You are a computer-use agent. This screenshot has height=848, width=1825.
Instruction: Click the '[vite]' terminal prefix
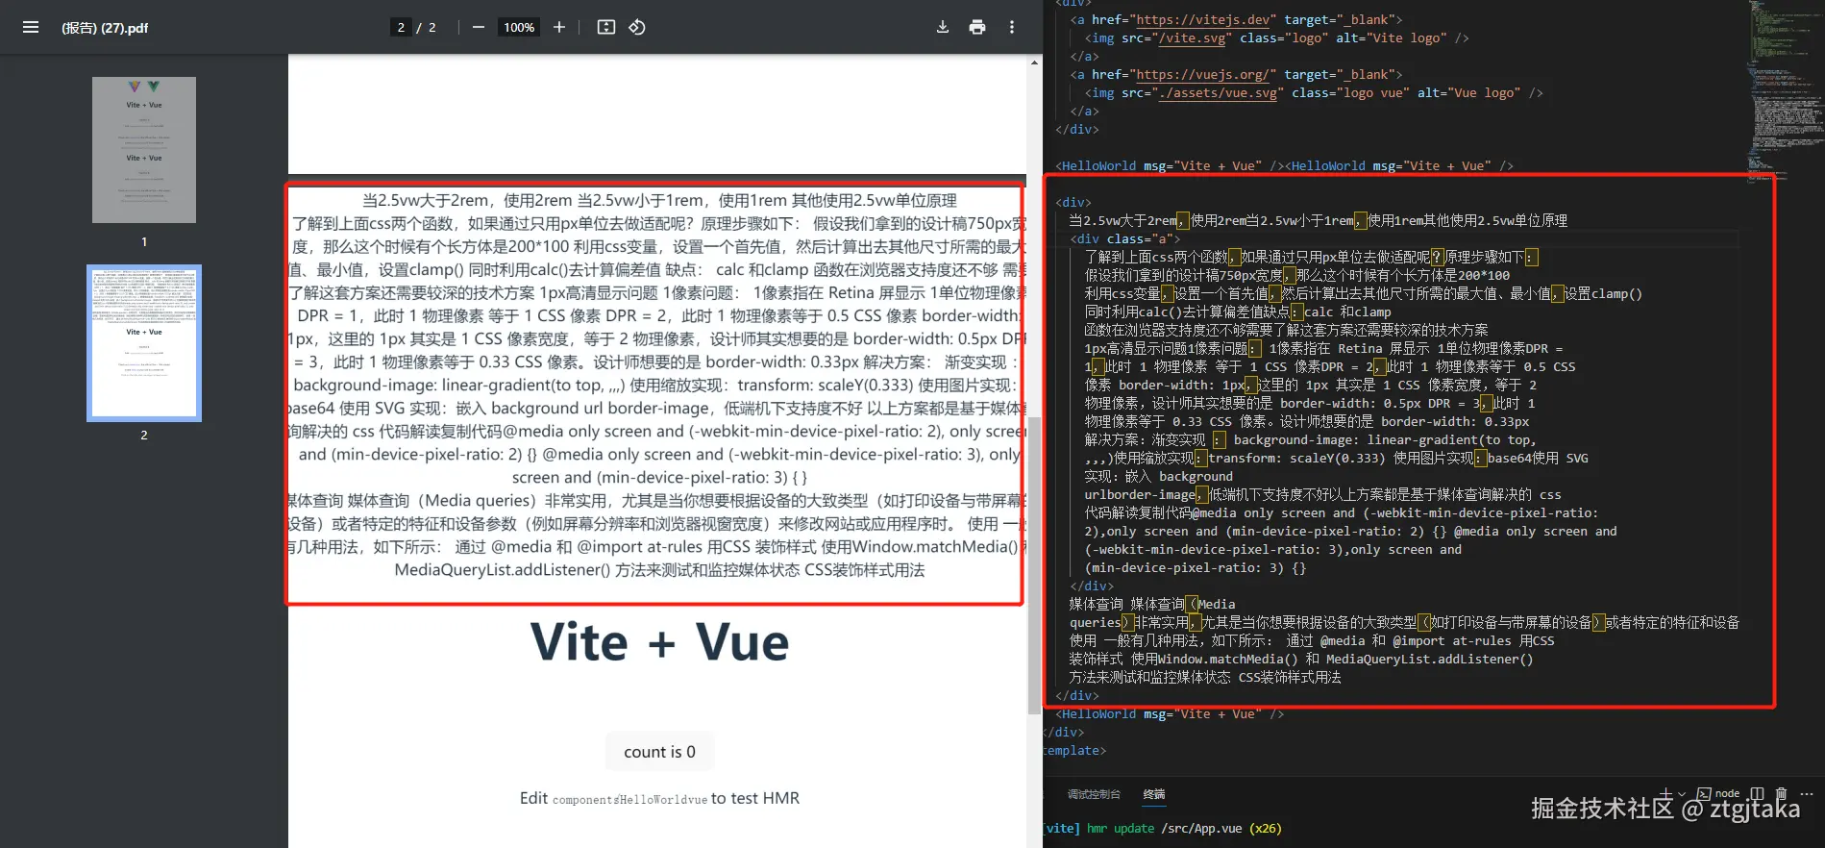point(1062,828)
